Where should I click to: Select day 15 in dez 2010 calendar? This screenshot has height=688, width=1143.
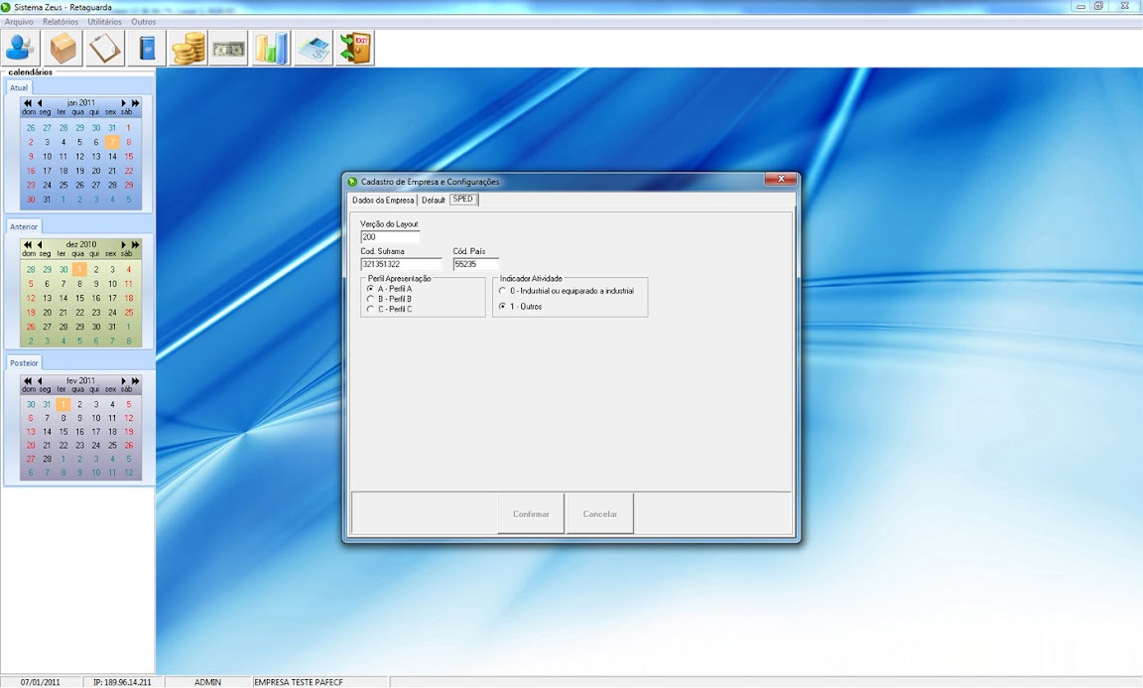click(79, 298)
